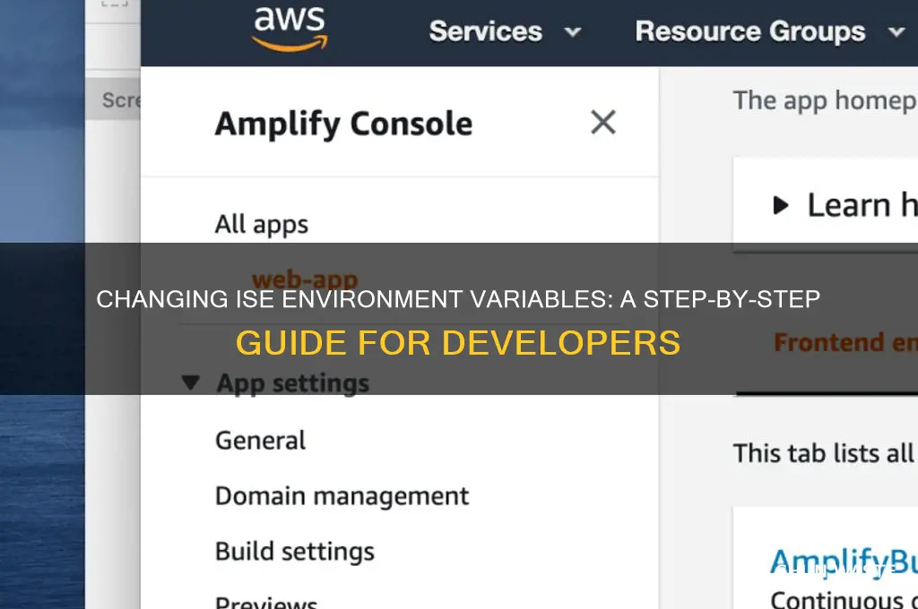Open the Services menu
Screen dimensions: 918x609
pyautogui.click(x=485, y=31)
